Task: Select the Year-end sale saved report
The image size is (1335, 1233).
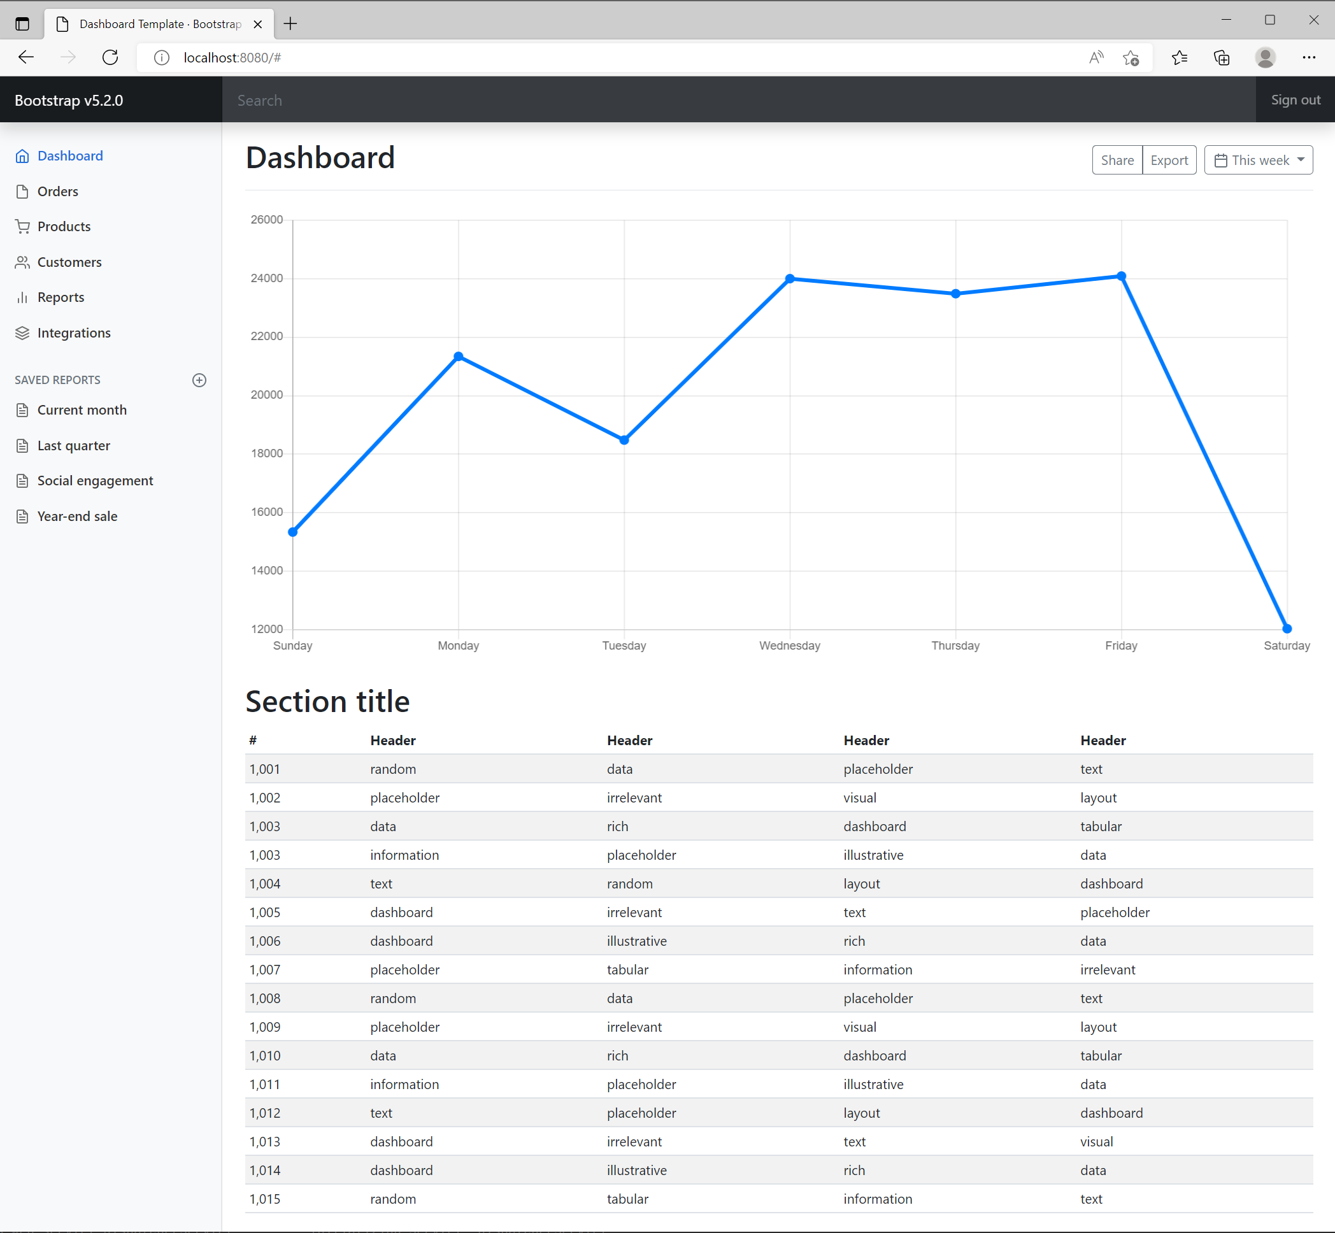Action: coord(78,515)
